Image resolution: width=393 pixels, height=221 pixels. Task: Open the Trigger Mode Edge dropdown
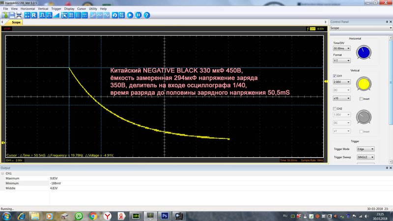(x=365, y=149)
